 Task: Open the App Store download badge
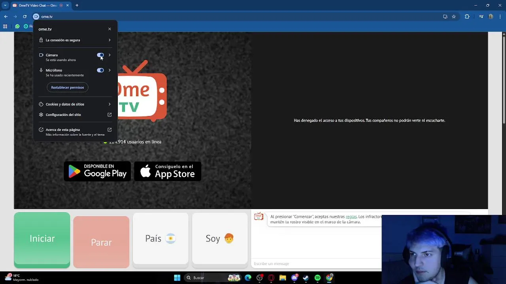(x=168, y=171)
